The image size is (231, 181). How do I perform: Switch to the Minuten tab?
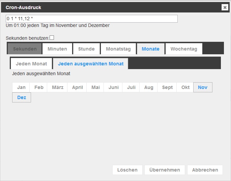pyautogui.click(x=57, y=49)
